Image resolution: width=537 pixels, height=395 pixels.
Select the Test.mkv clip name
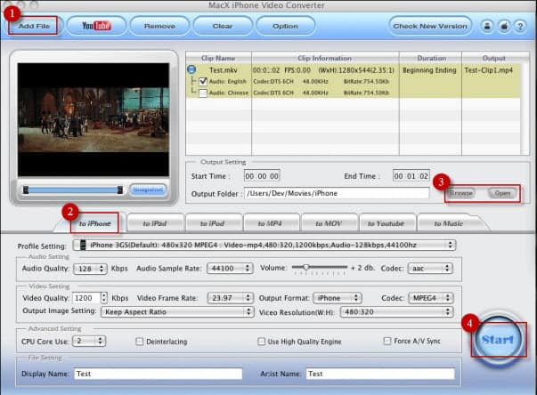224,70
